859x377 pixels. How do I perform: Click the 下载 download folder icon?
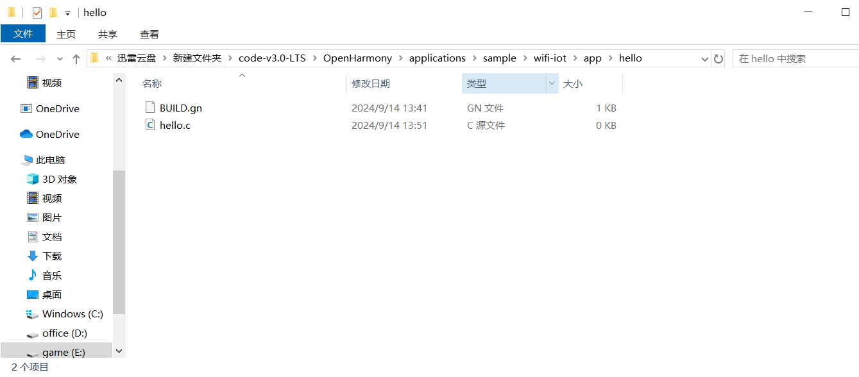pyautogui.click(x=33, y=256)
